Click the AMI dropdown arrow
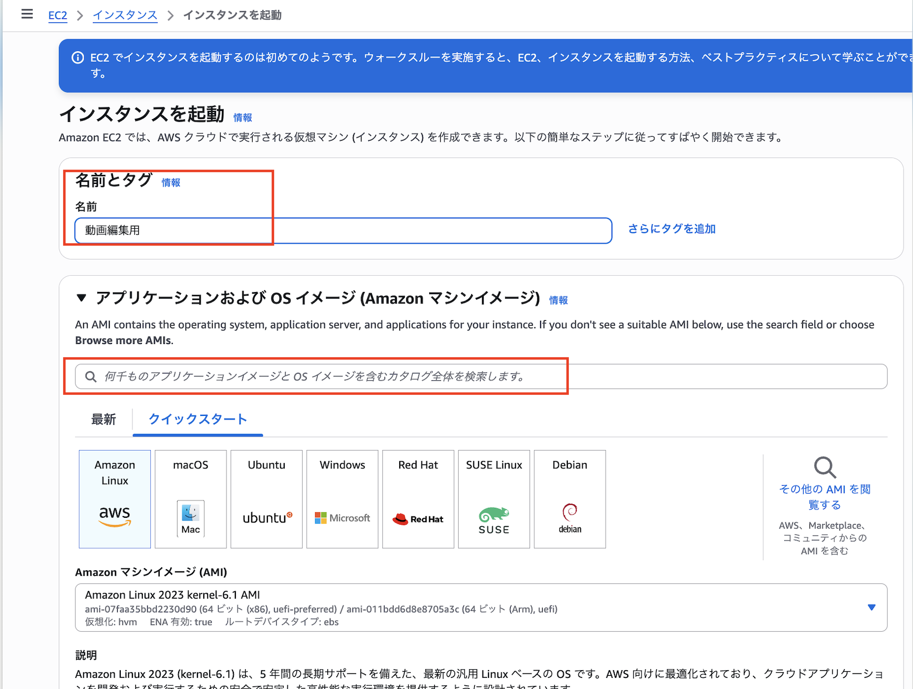913x689 pixels. (871, 608)
